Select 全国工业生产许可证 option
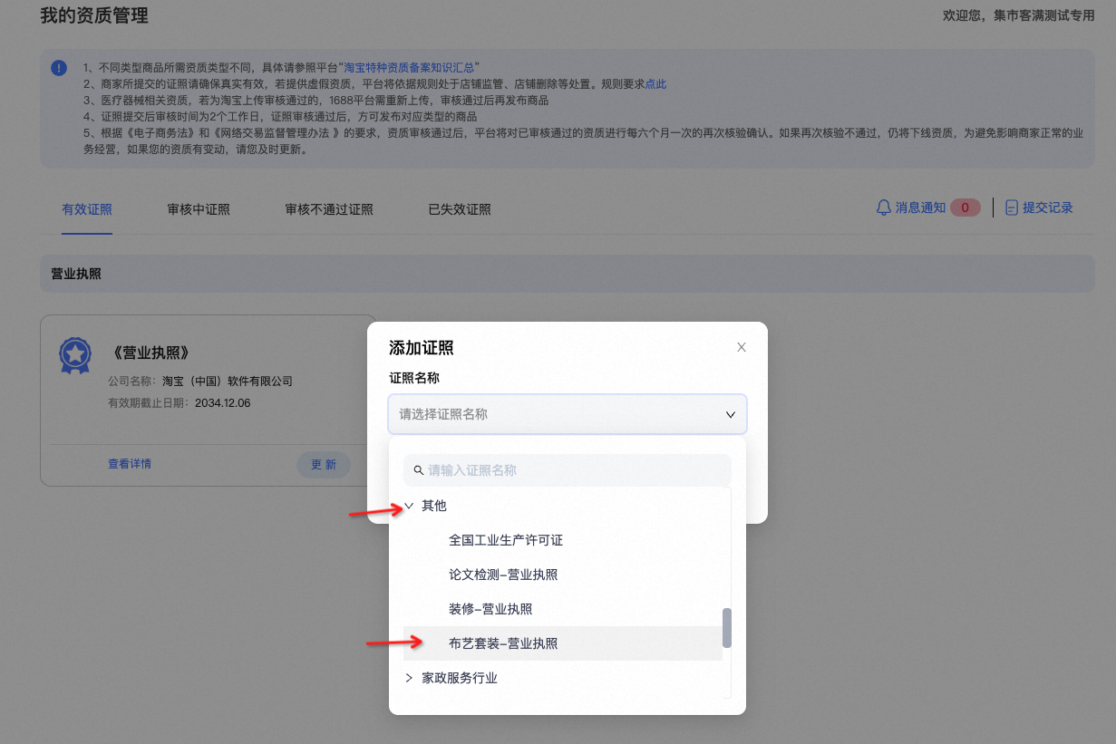This screenshot has height=744, width=1116. click(x=506, y=540)
